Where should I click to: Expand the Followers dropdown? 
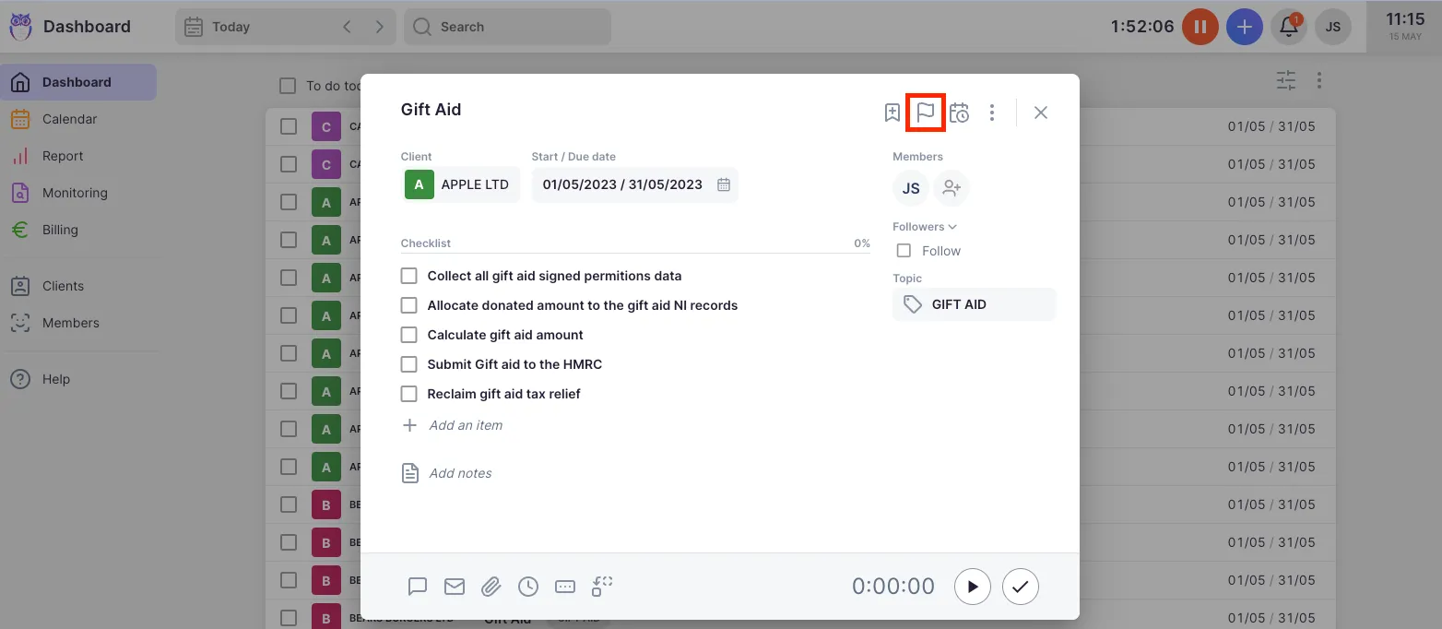(x=925, y=227)
